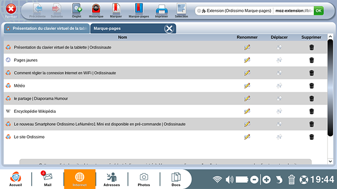Viewport: 337px width, 189px height.
Task: Open the Météo bookmark
Action: click(19, 85)
